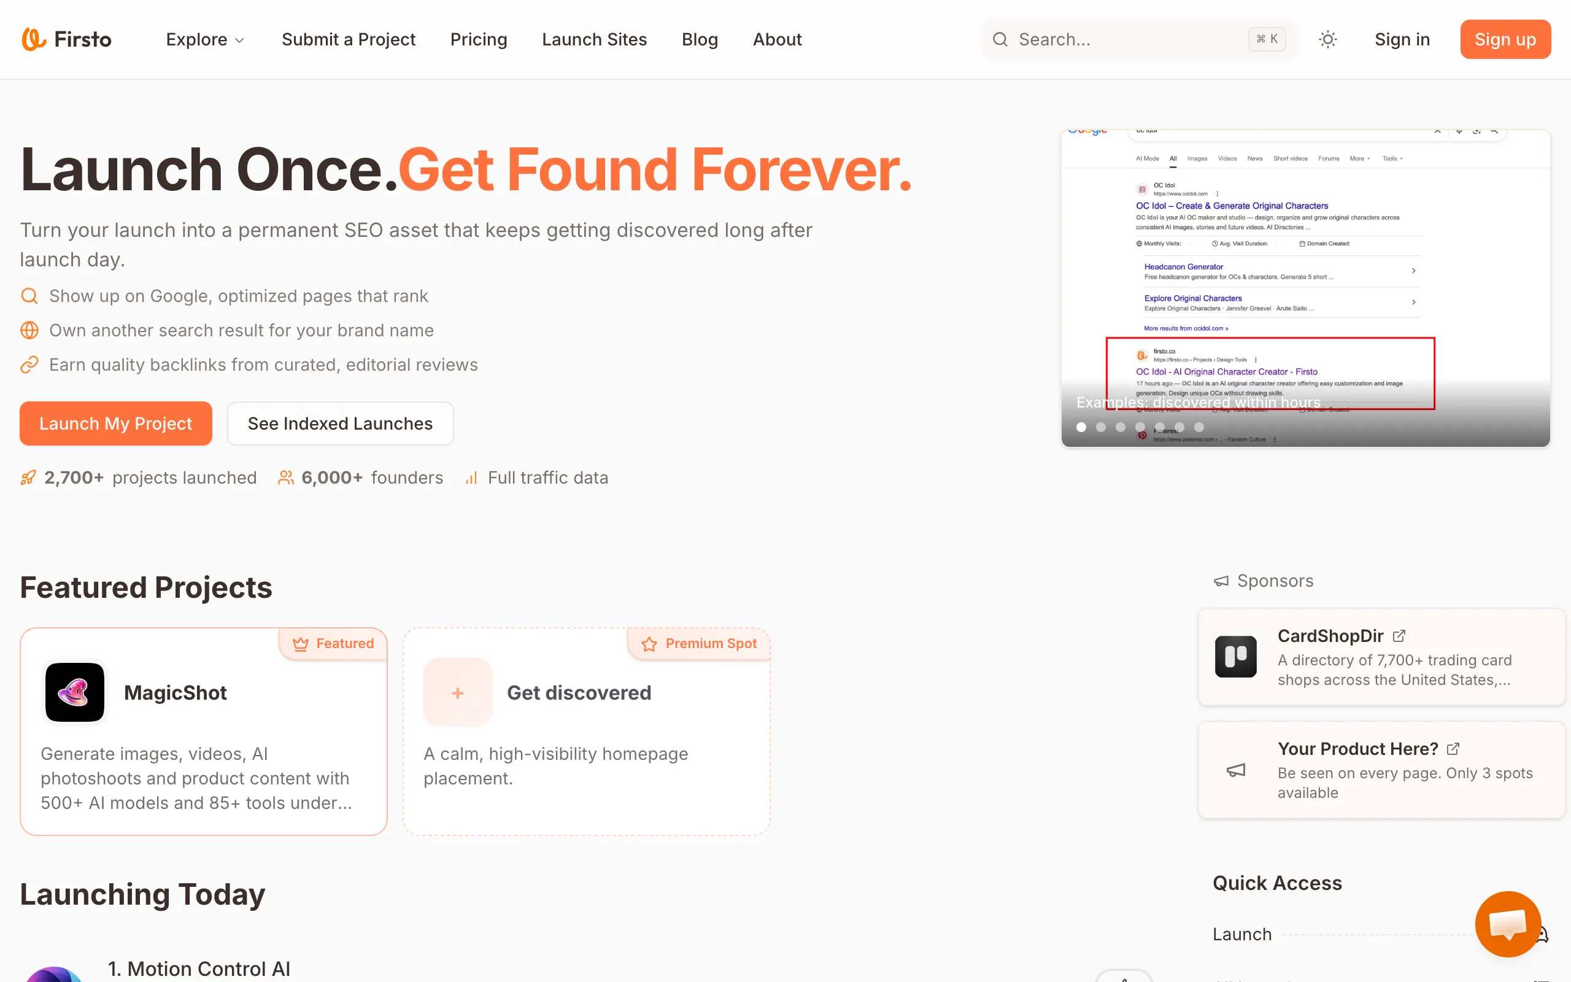Click the globe icon by brand name text
The height and width of the screenshot is (982, 1571).
pos(29,331)
